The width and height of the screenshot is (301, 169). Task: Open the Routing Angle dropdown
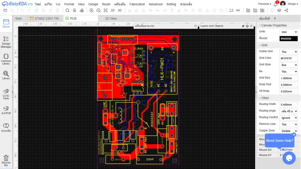point(288,111)
